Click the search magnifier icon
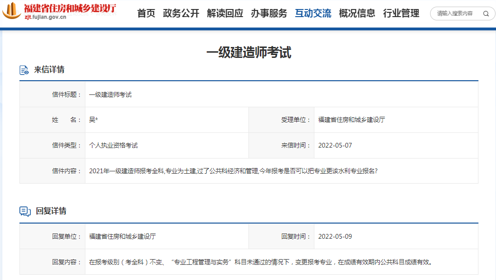This screenshot has height=280, width=496. (x=486, y=14)
